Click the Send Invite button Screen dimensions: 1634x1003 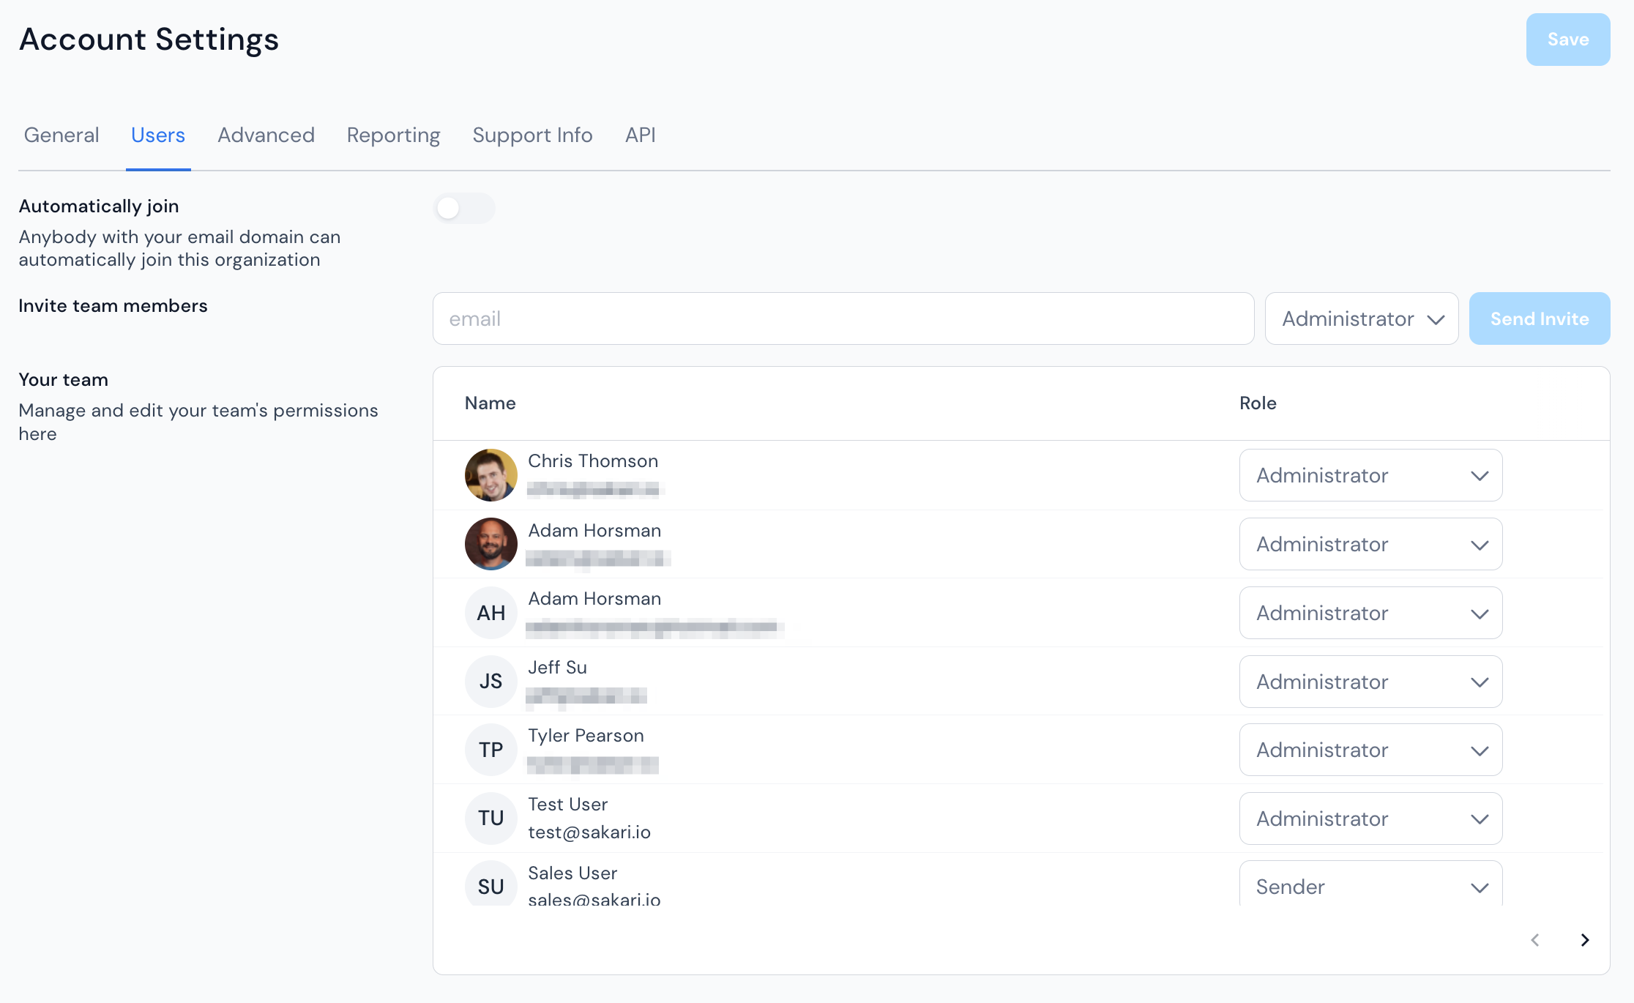click(x=1540, y=318)
